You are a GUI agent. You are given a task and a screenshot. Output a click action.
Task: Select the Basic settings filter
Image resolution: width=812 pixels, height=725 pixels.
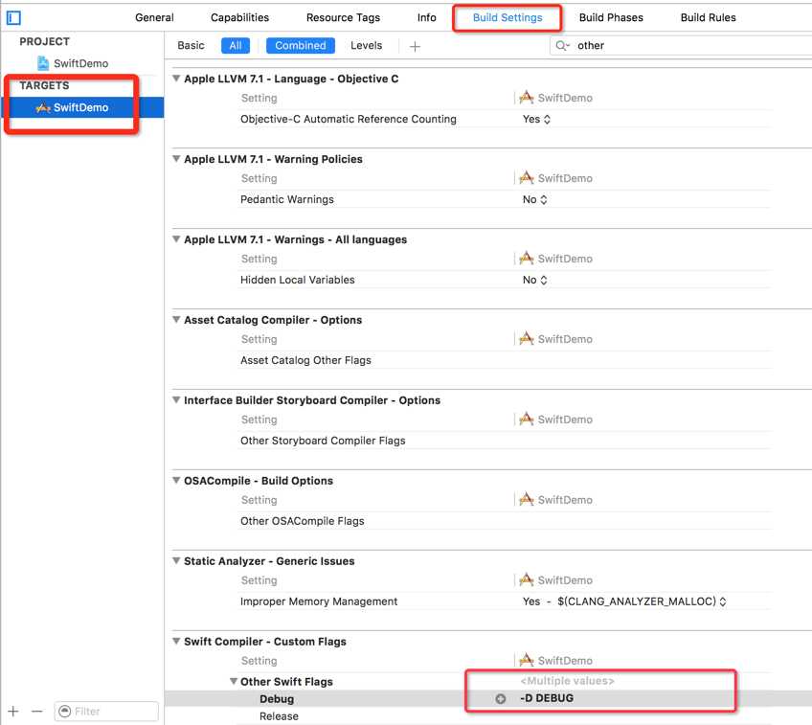(191, 46)
